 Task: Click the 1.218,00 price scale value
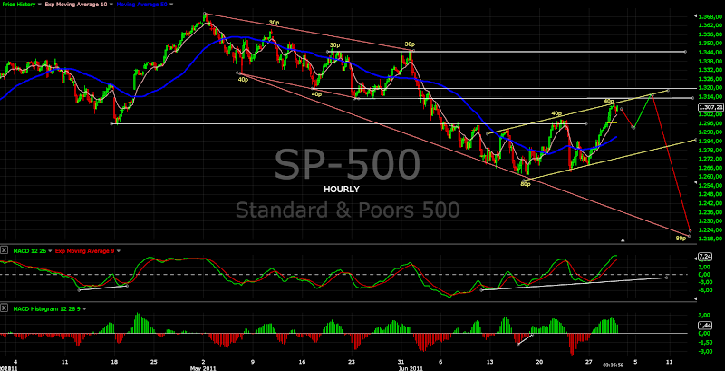(x=710, y=239)
